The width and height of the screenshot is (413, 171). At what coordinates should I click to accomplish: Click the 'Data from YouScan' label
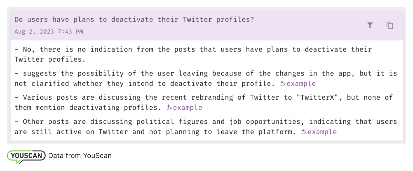pos(80,156)
